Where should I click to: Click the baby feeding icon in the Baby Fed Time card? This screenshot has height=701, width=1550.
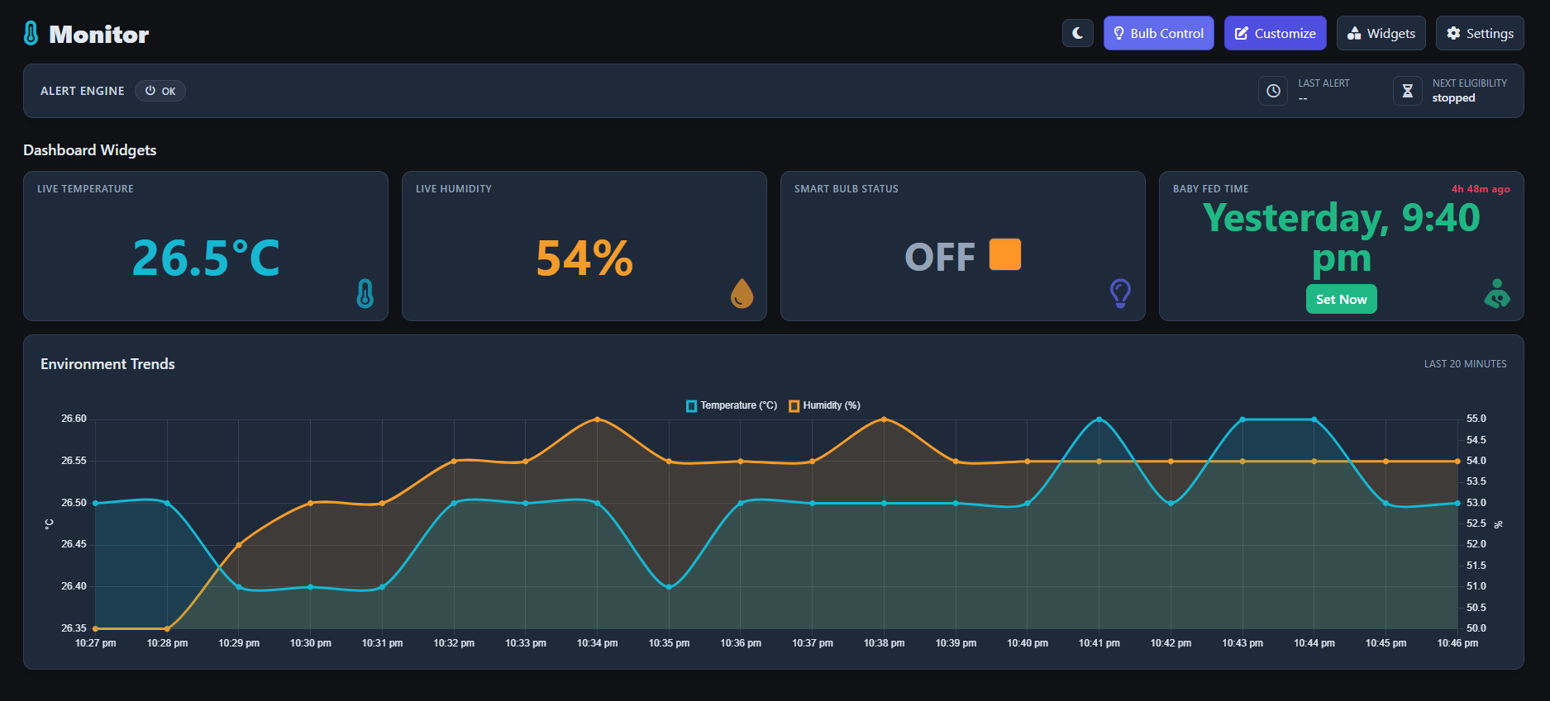(x=1497, y=293)
